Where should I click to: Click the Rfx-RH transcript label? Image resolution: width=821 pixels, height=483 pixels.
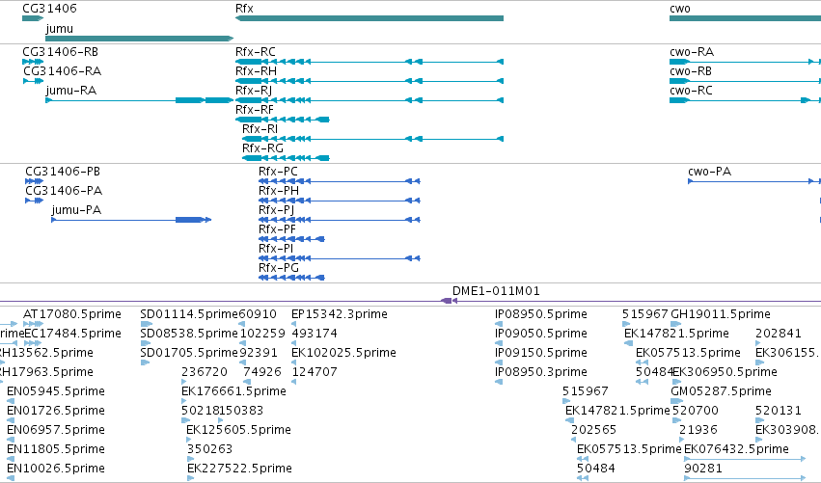[x=256, y=71]
